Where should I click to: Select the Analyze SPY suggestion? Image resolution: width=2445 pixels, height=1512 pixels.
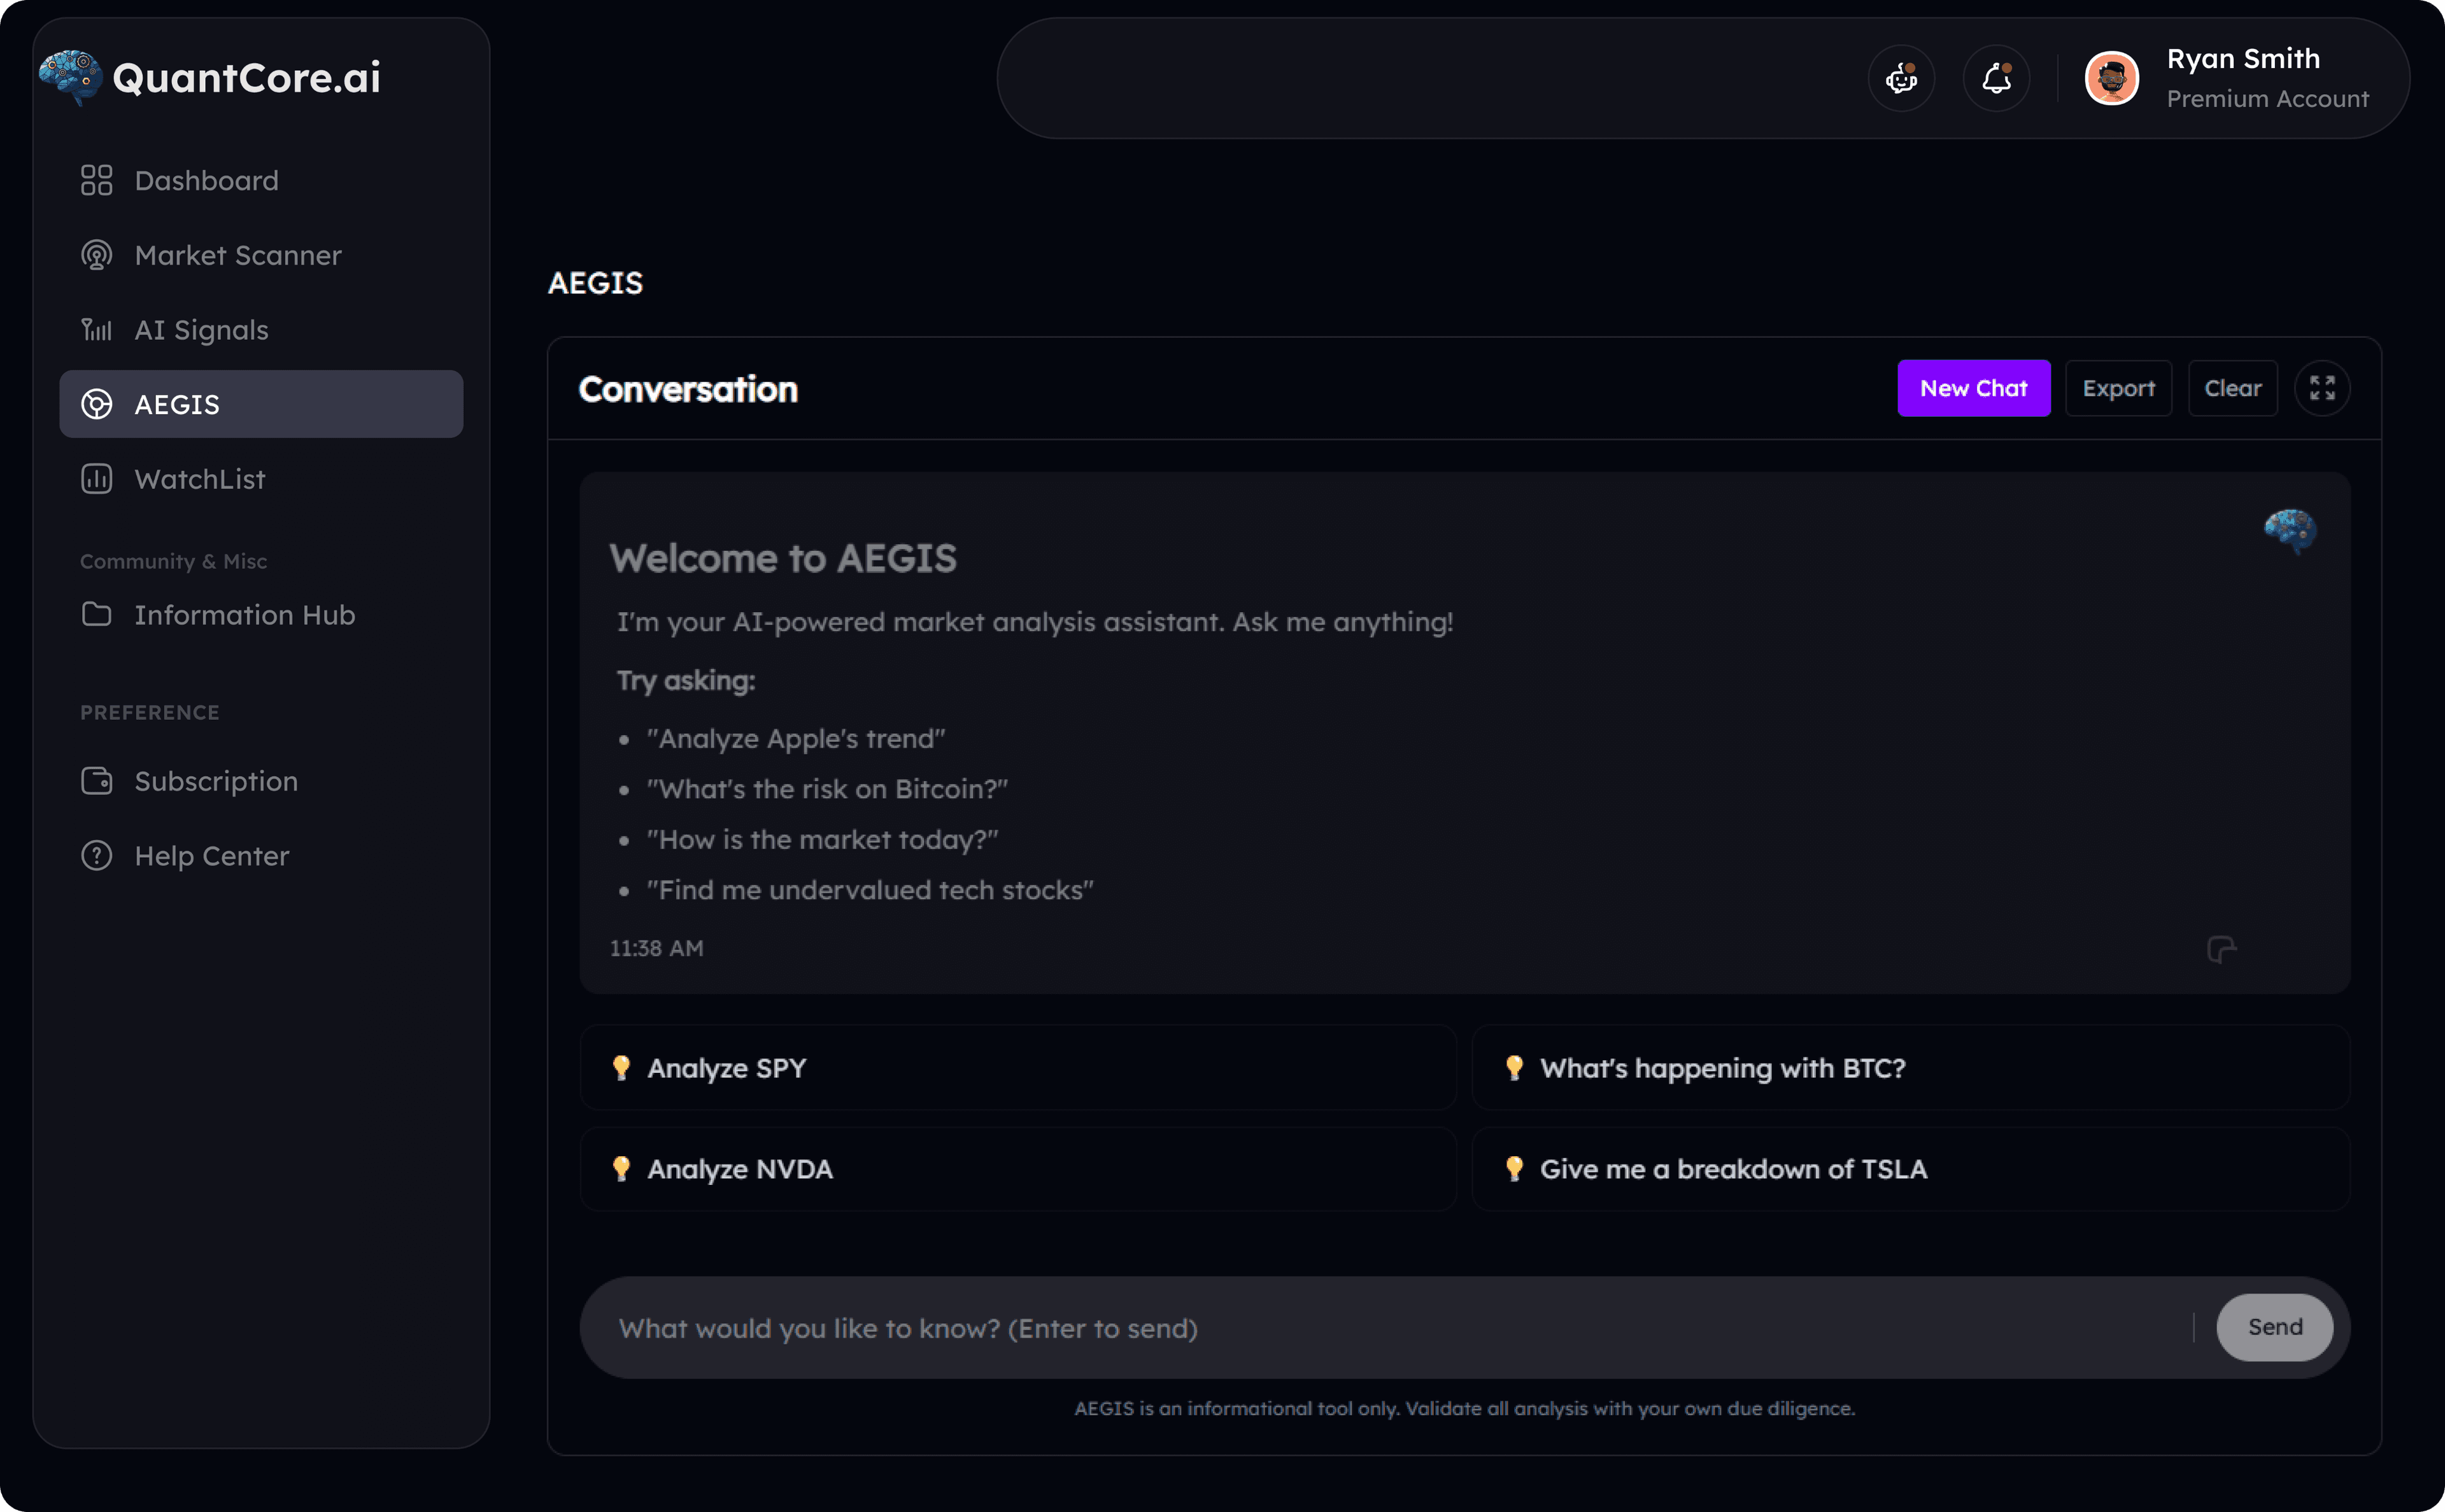1017,1068
